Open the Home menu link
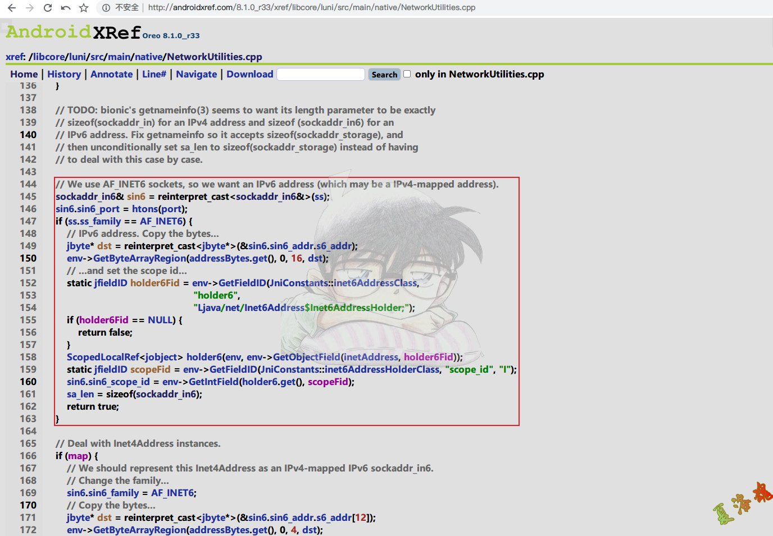This screenshot has height=536, width=773. tap(24, 74)
